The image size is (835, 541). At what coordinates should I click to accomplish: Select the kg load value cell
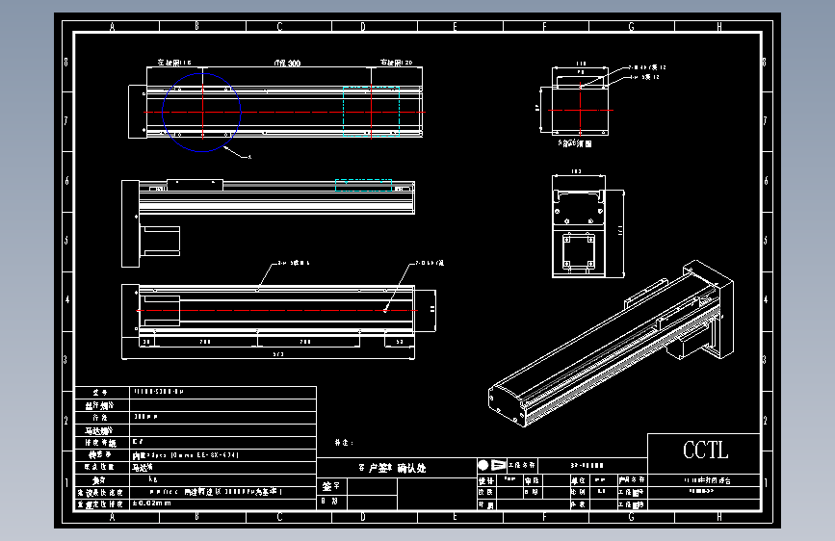tap(223, 479)
